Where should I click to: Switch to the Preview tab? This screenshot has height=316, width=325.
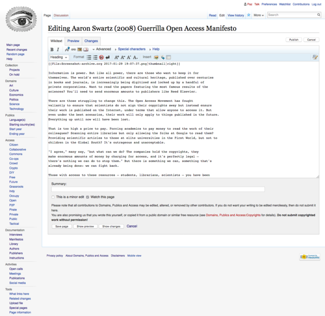click(73, 41)
